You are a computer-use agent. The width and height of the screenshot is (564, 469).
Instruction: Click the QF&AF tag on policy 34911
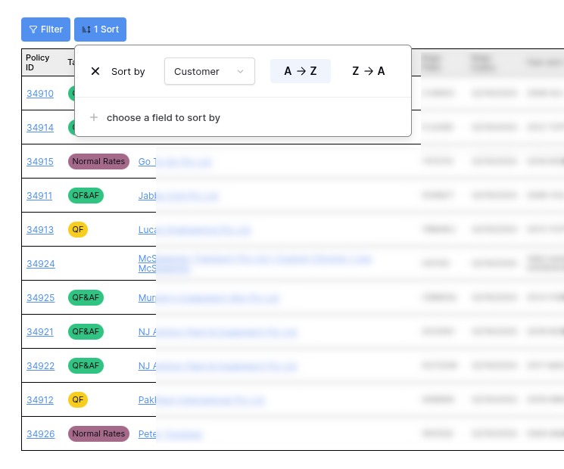tap(86, 195)
